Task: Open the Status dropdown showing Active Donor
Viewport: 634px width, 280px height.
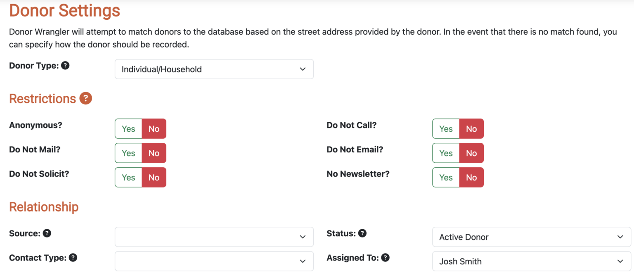Action: pyautogui.click(x=531, y=237)
